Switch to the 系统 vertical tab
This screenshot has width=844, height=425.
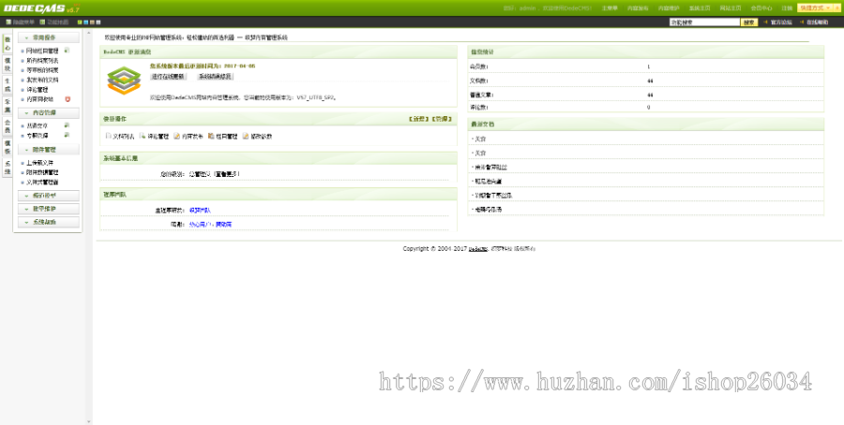pos(8,168)
